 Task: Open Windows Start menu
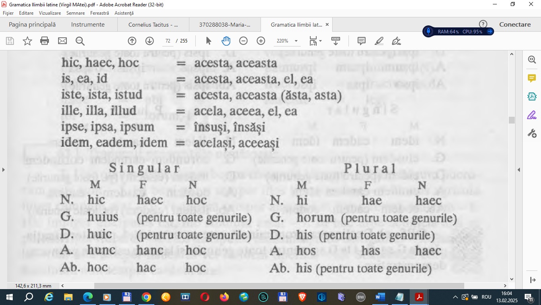point(10,297)
